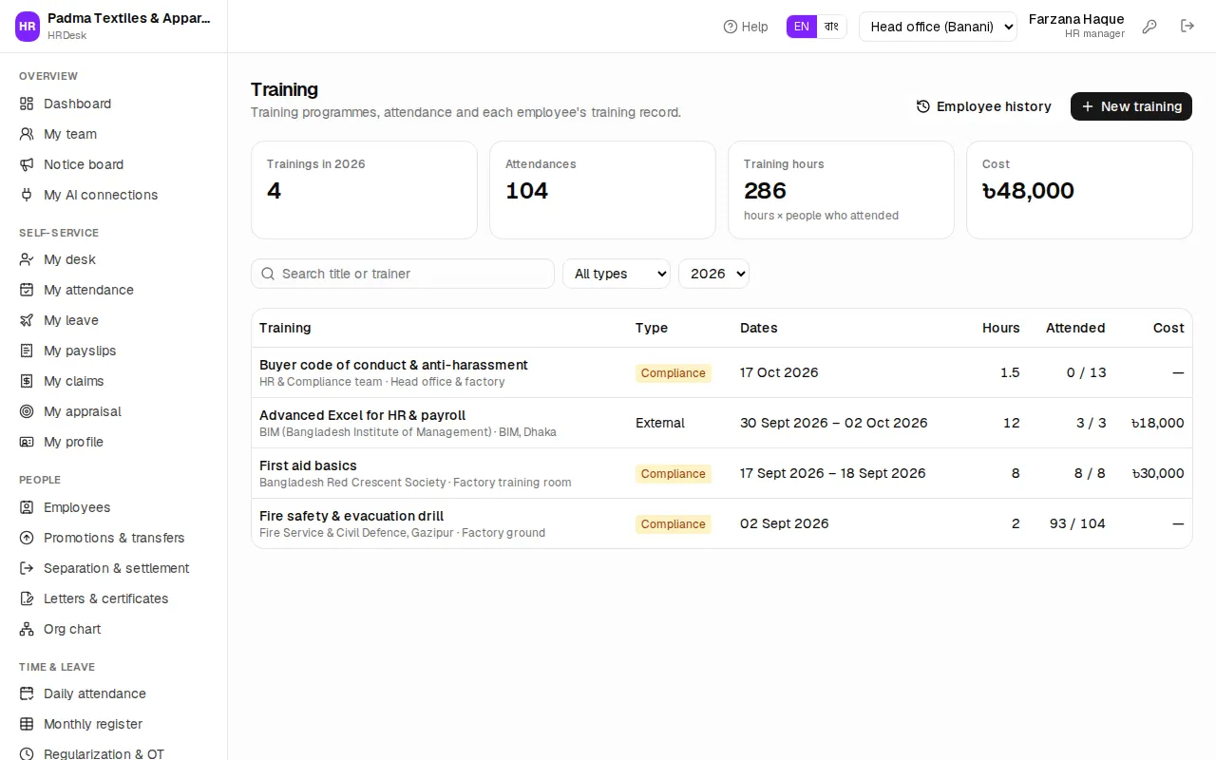Open Regularization & OT in sidebar

coord(114,754)
